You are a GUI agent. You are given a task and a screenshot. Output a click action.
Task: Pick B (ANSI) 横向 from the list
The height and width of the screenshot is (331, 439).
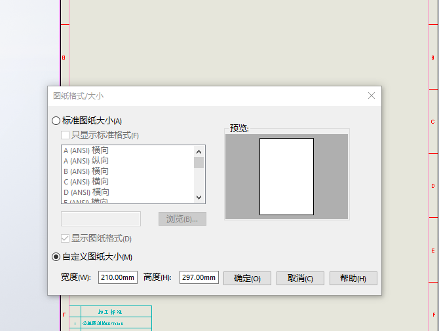click(x=86, y=171)
